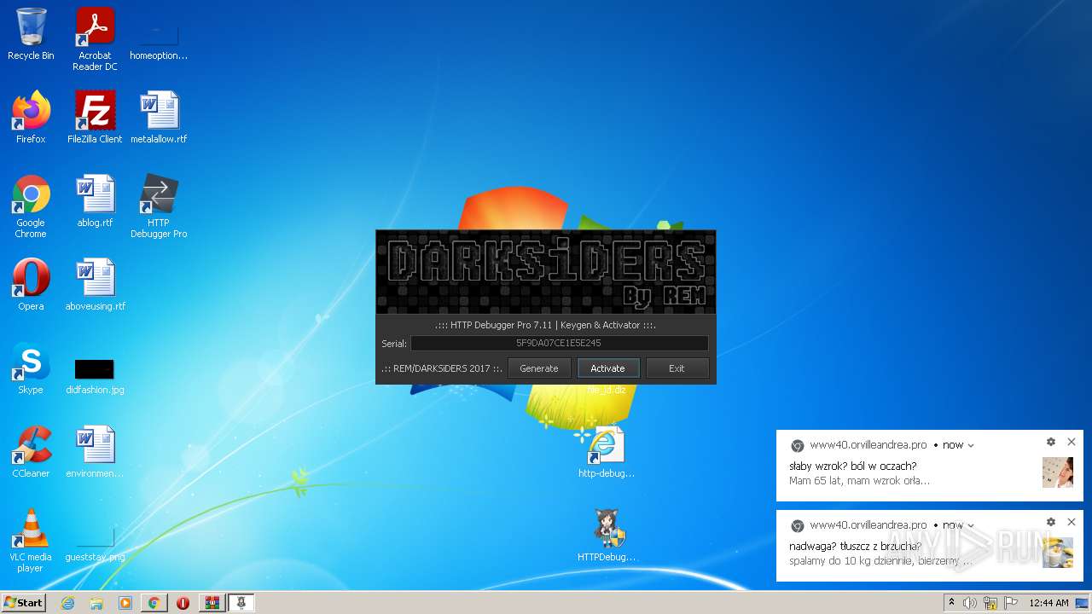Open the Recycle Bin desktop icon
Screen dimensions: 1092x614
pyautogui.click(x=31, y=36)
